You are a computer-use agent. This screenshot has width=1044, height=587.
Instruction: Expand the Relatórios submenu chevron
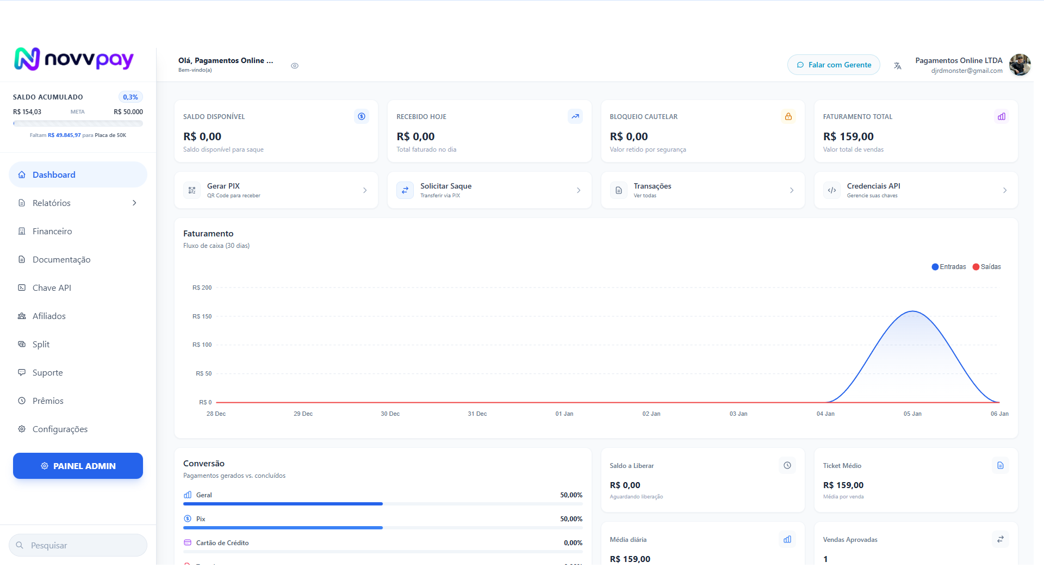(x=134, y=203)
